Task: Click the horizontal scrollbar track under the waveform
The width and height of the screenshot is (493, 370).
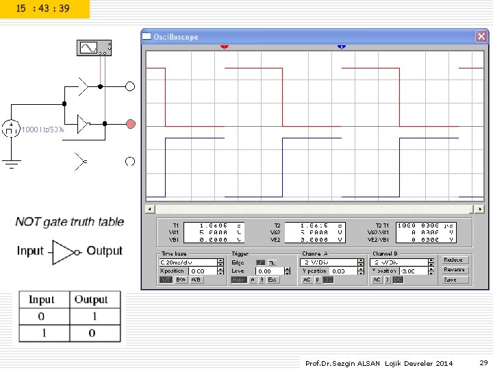Action: (314, 209)
